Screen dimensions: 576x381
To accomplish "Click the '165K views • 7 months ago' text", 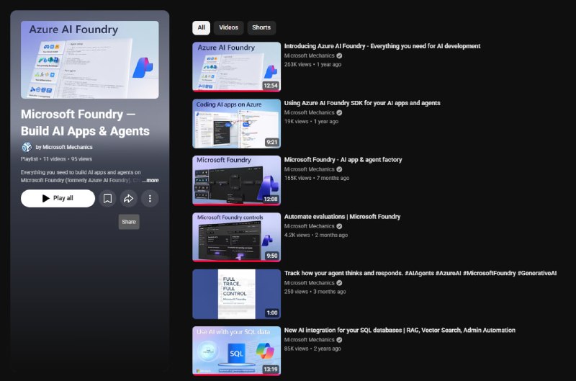I will (317, 178).
